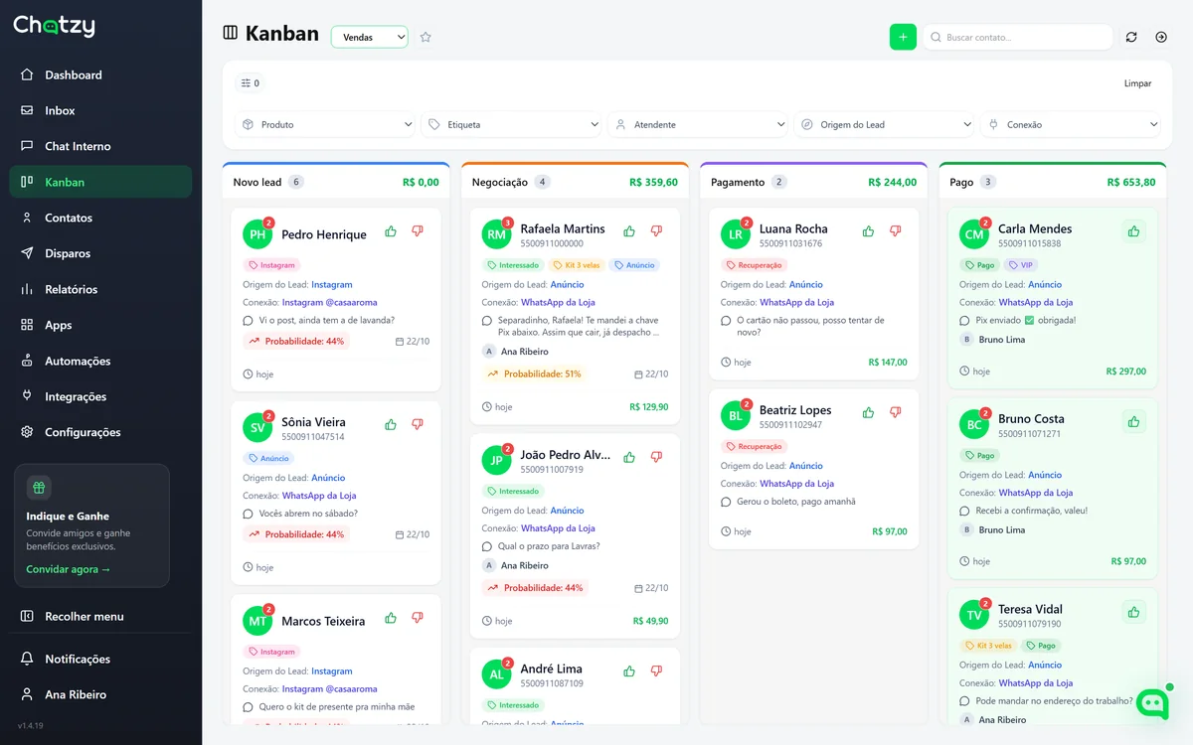Click the Negociação column total R$ 359,60
This screenshot has height=745, width=1193.
point(653,182)
